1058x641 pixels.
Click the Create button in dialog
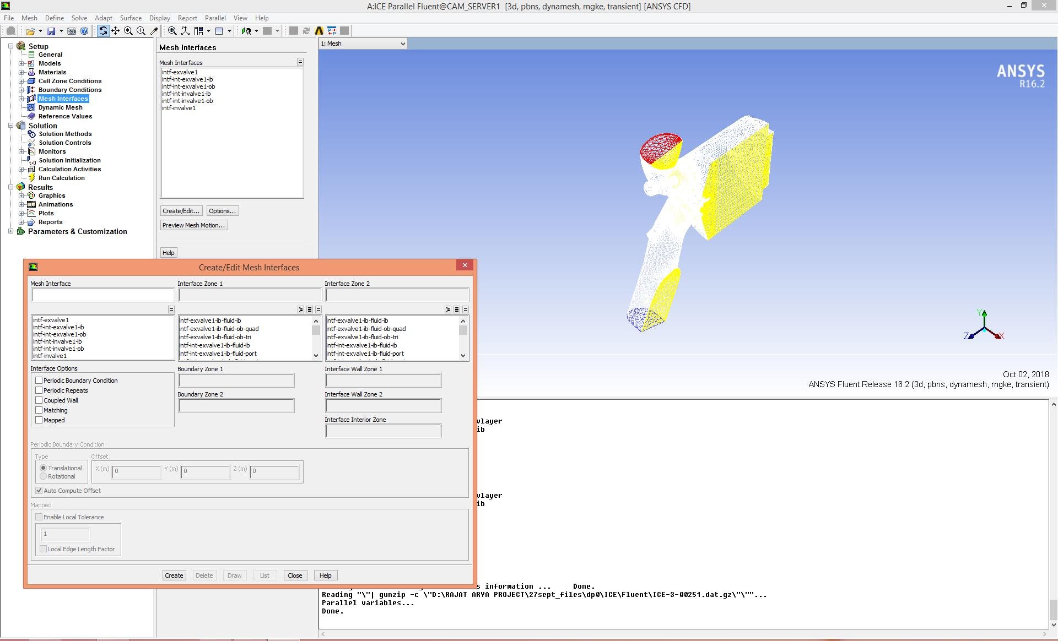pyautogui.click(x=174, y=575)
